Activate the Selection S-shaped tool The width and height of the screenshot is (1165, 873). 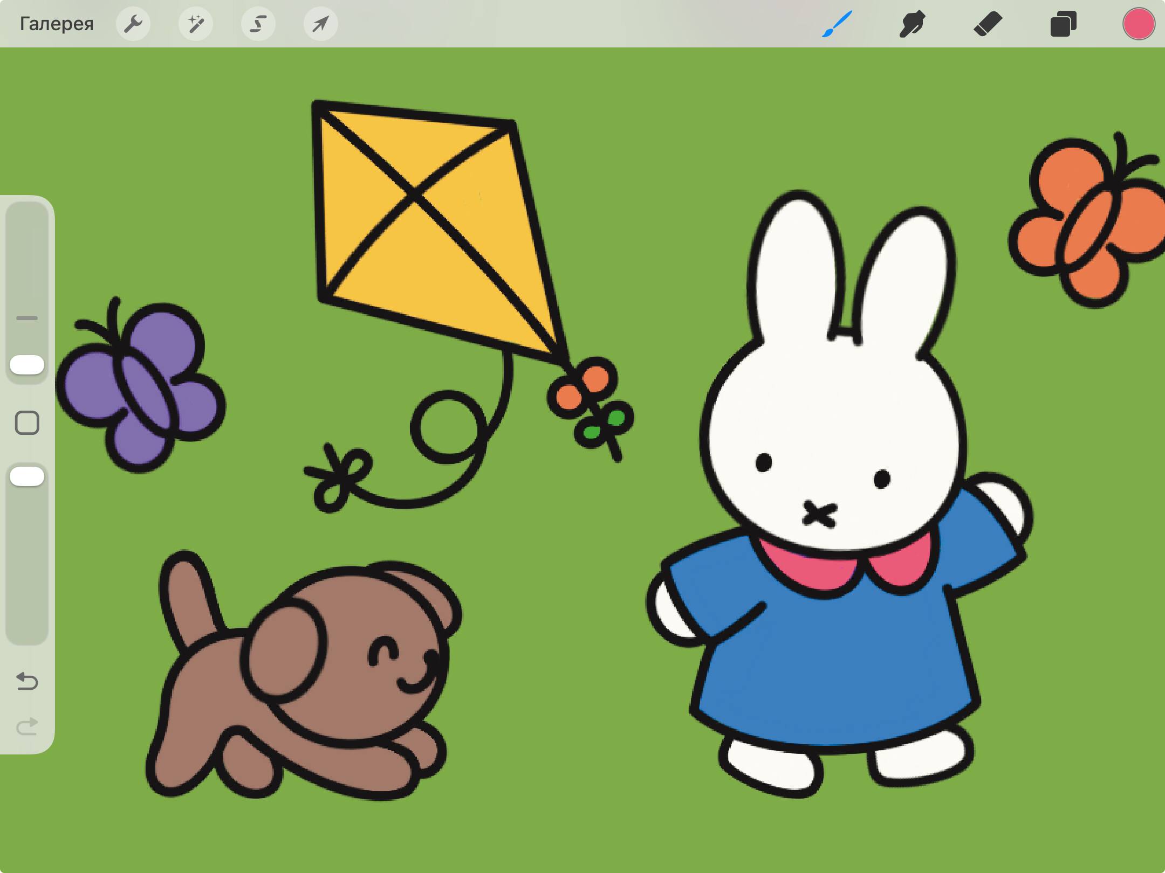pyautogui.click(x=258, y=24)
